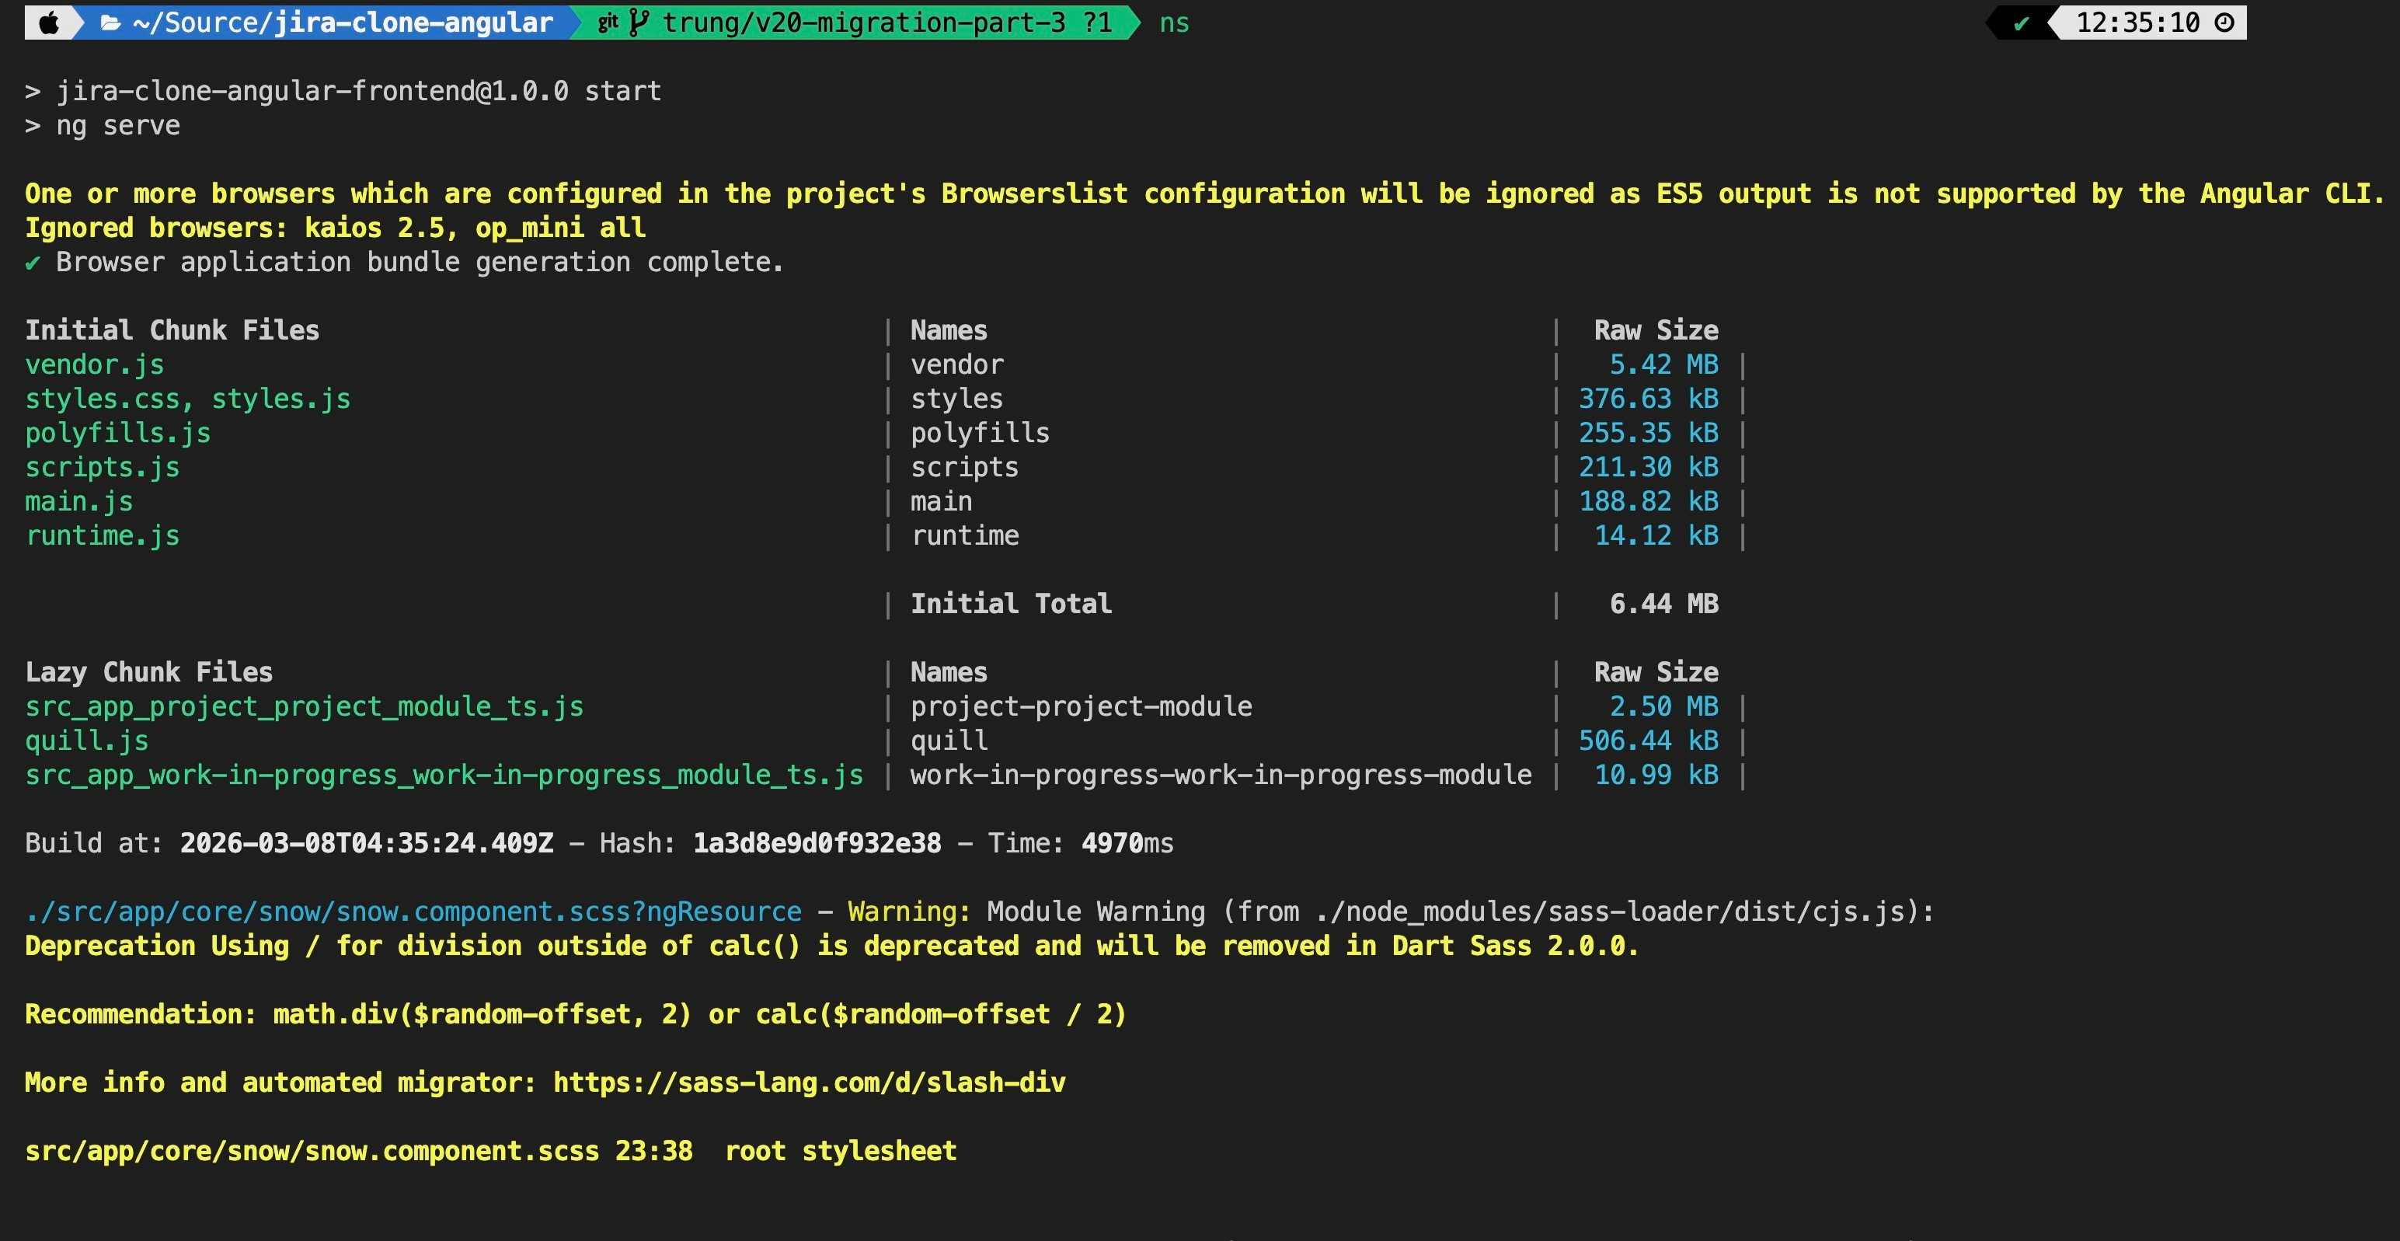Screen dimensions: 2400x1241
Task: Click the 6.44 MB initial total
Action: coord(1663,604)
